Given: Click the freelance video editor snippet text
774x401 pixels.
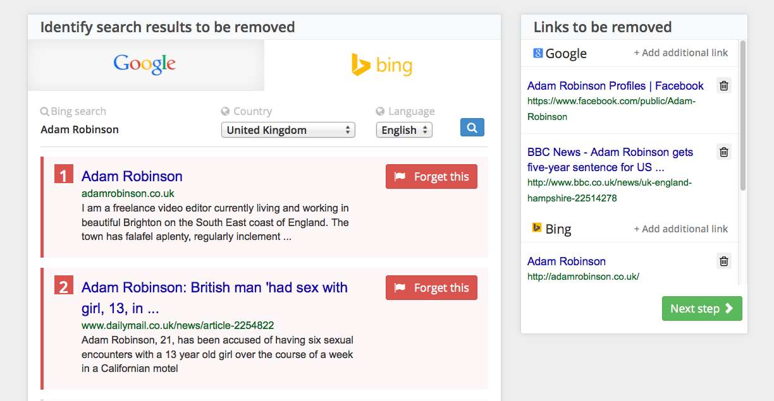Looking at the screenshot, I should (x=215, y=222).
